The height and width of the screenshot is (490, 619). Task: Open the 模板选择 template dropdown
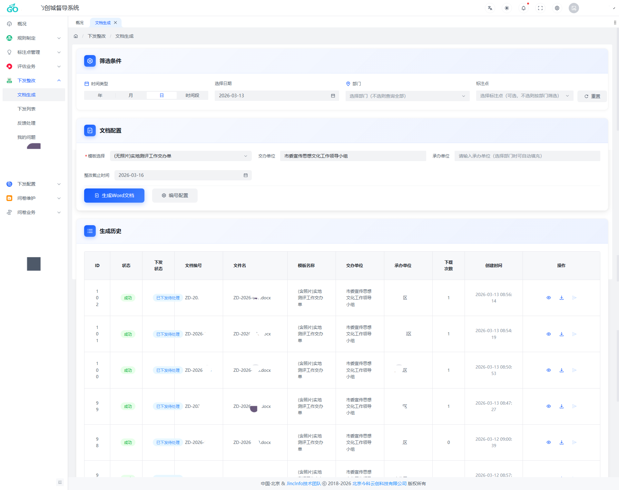(x=181, y=156)
